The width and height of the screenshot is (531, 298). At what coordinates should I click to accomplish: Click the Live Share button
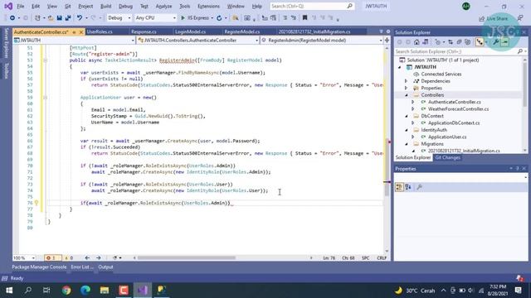point(494,18)
